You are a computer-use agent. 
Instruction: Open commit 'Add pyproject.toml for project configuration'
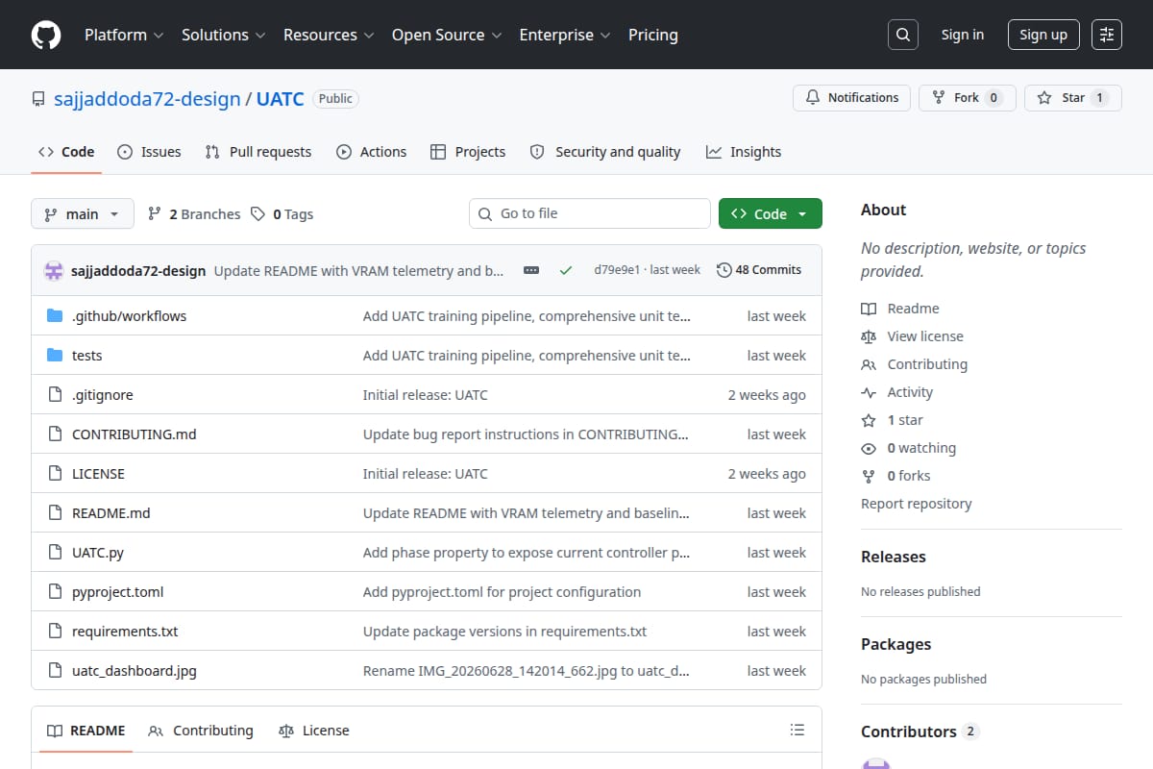pos(502,592)
